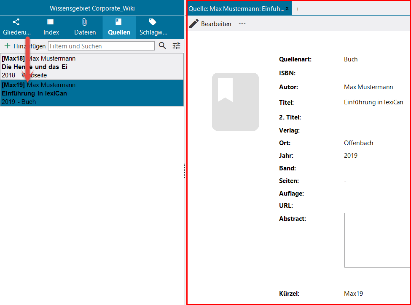Click the Hinzufügen button

click(25, 46)
